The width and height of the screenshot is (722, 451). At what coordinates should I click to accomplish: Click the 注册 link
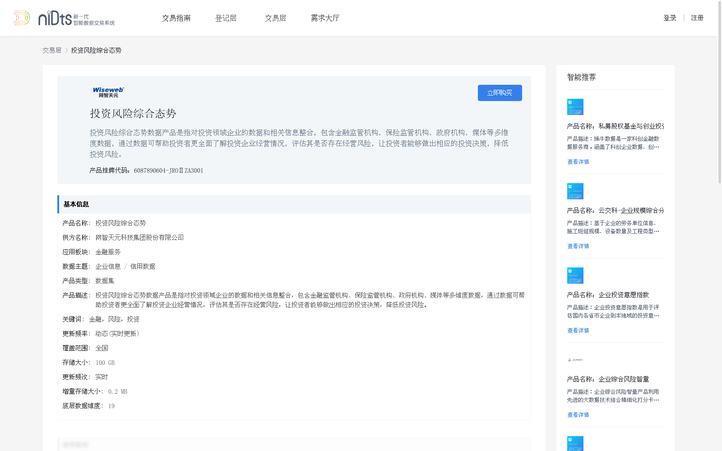(x=697, y=18)
